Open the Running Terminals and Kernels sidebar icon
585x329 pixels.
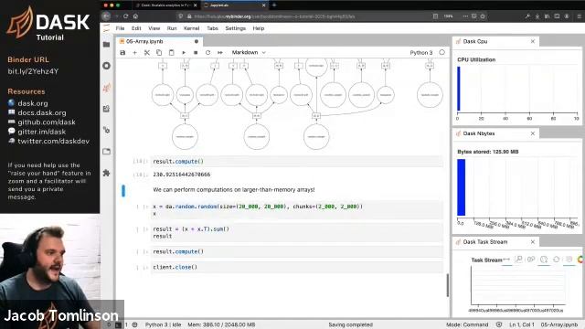point(106,66)
